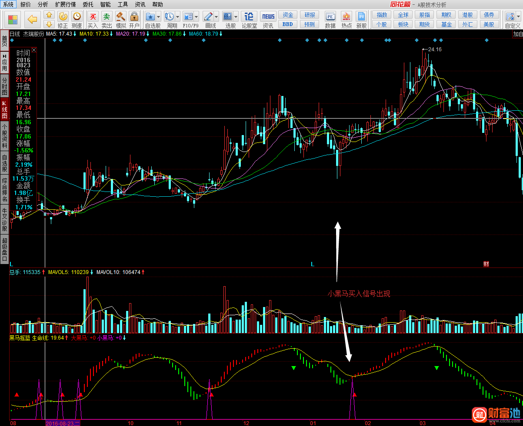Screen dimensions: 523x426
Task: Click the 自定义 edit icon
Action: 510,17
